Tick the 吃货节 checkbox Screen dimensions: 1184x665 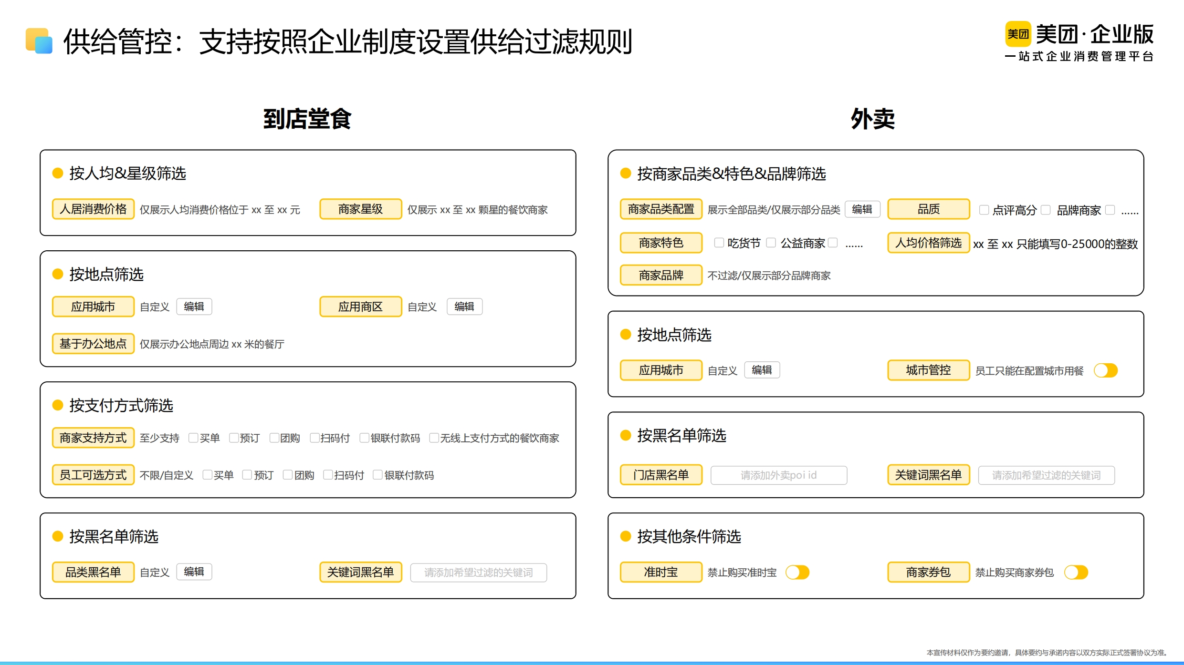click(719, 243)
